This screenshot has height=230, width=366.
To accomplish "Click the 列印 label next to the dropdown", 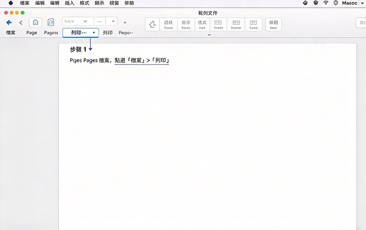I will click(108, 33).
